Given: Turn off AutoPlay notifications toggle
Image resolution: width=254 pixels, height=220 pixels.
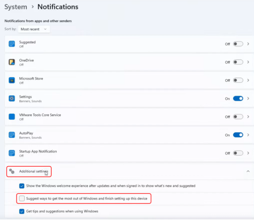Looking at the screenshot, I should point(238,135).
